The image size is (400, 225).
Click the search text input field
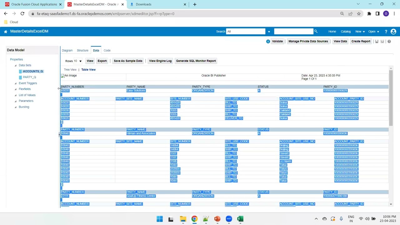(x=293, y=32)
